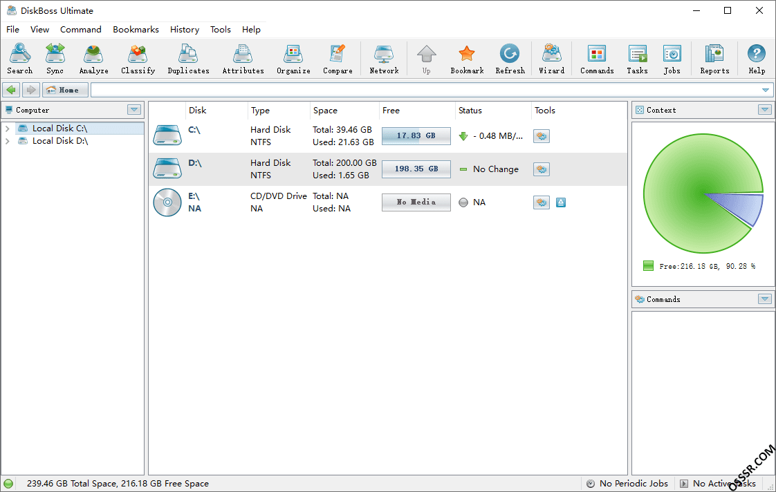The height and width of the screenshot is (492, 776).
Task: Open the Tools menu
Action: [220, 30]
